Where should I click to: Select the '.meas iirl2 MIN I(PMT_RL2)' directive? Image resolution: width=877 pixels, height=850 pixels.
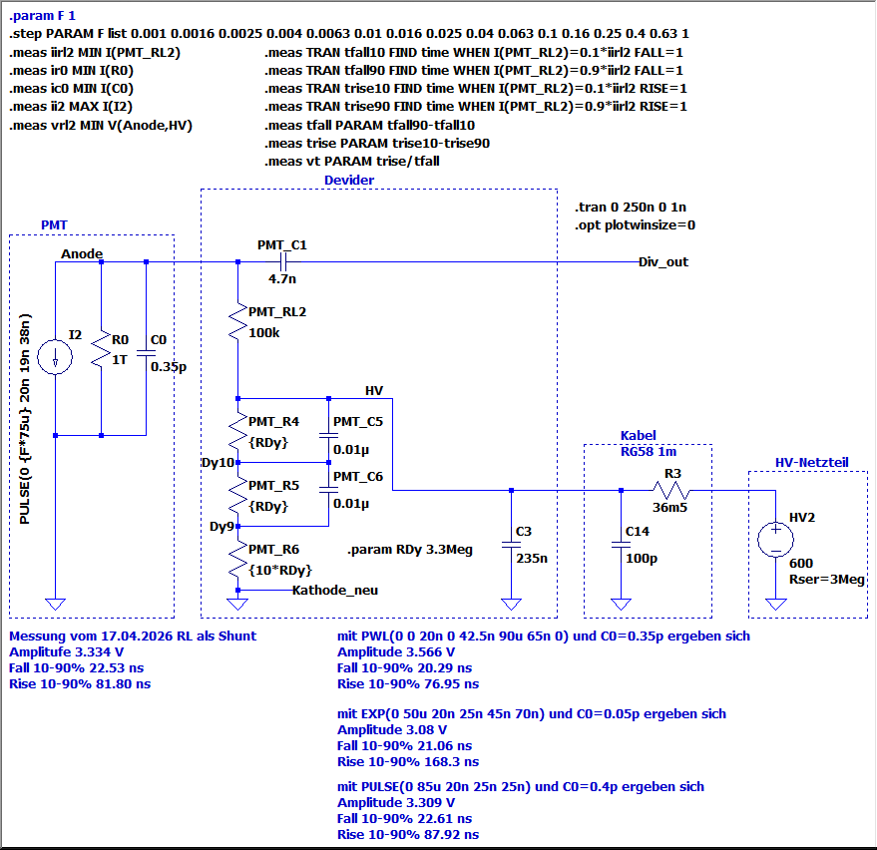[x=95, y=53]
